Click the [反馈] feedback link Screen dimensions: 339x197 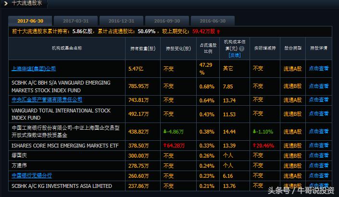(x=234, y=55)
